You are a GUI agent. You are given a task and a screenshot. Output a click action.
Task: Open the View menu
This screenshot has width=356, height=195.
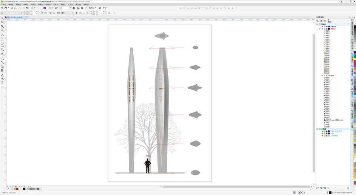[18, 4]
